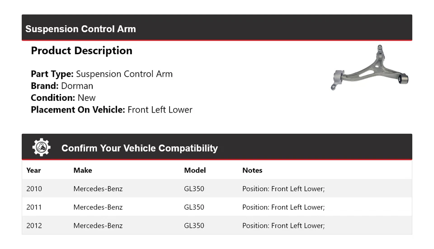This screenshot has width=434, height=249.
Task: Click the control arm product image
Action: pos(370,68)
